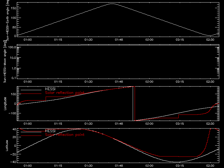Click 02:00 time label under Moon angle plot
The width and height of the screenshot is (224, 168).
tap(149, 82)
